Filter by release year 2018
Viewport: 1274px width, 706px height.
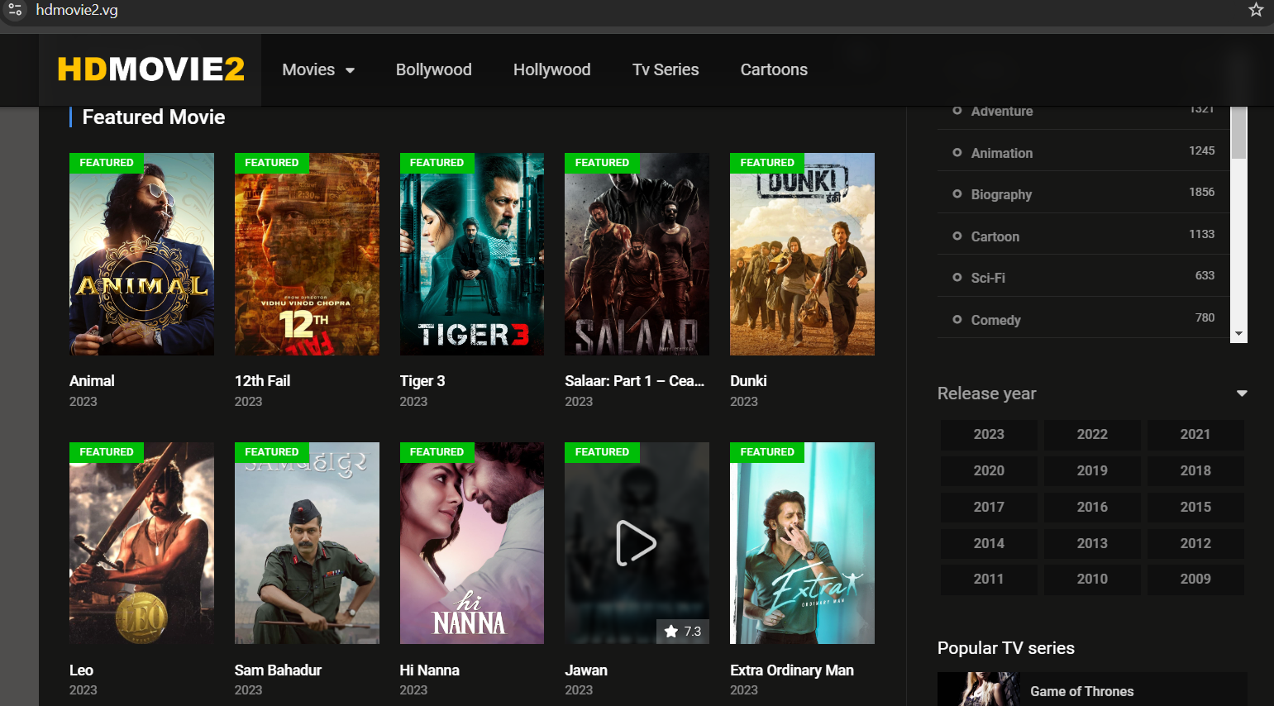tap(1195, 470)
